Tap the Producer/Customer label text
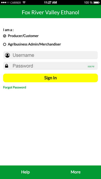 23,36
